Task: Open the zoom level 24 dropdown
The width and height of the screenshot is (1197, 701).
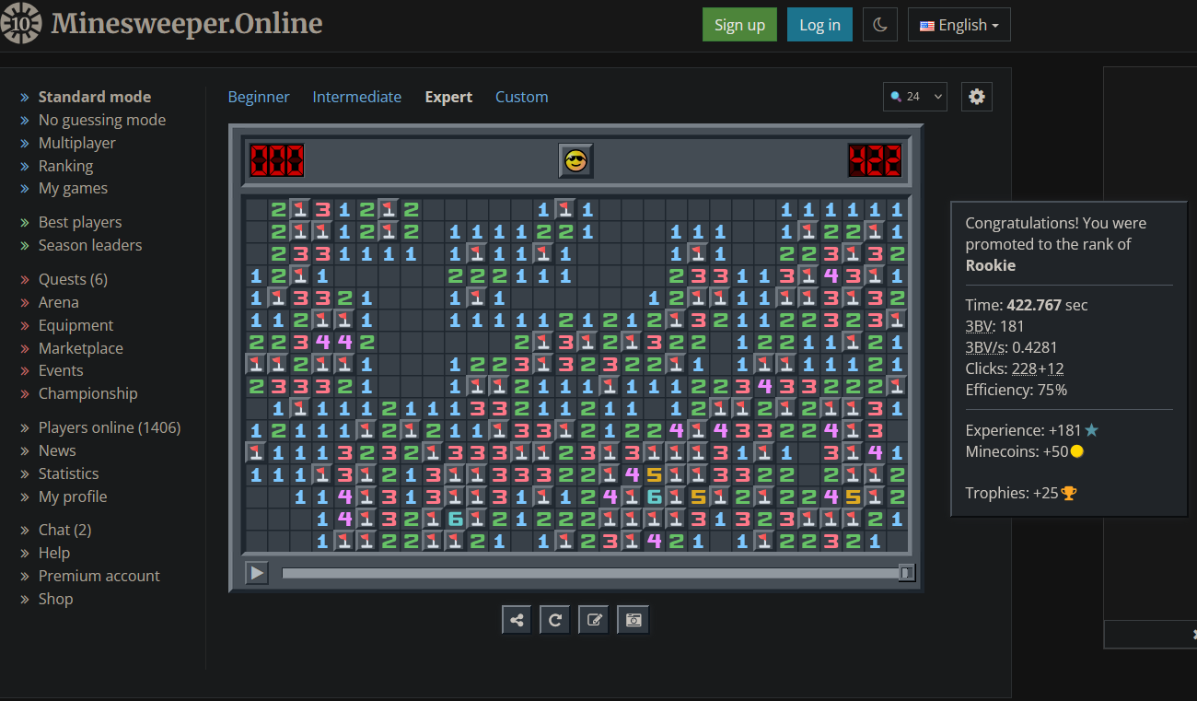Action: tap(915, 97)
